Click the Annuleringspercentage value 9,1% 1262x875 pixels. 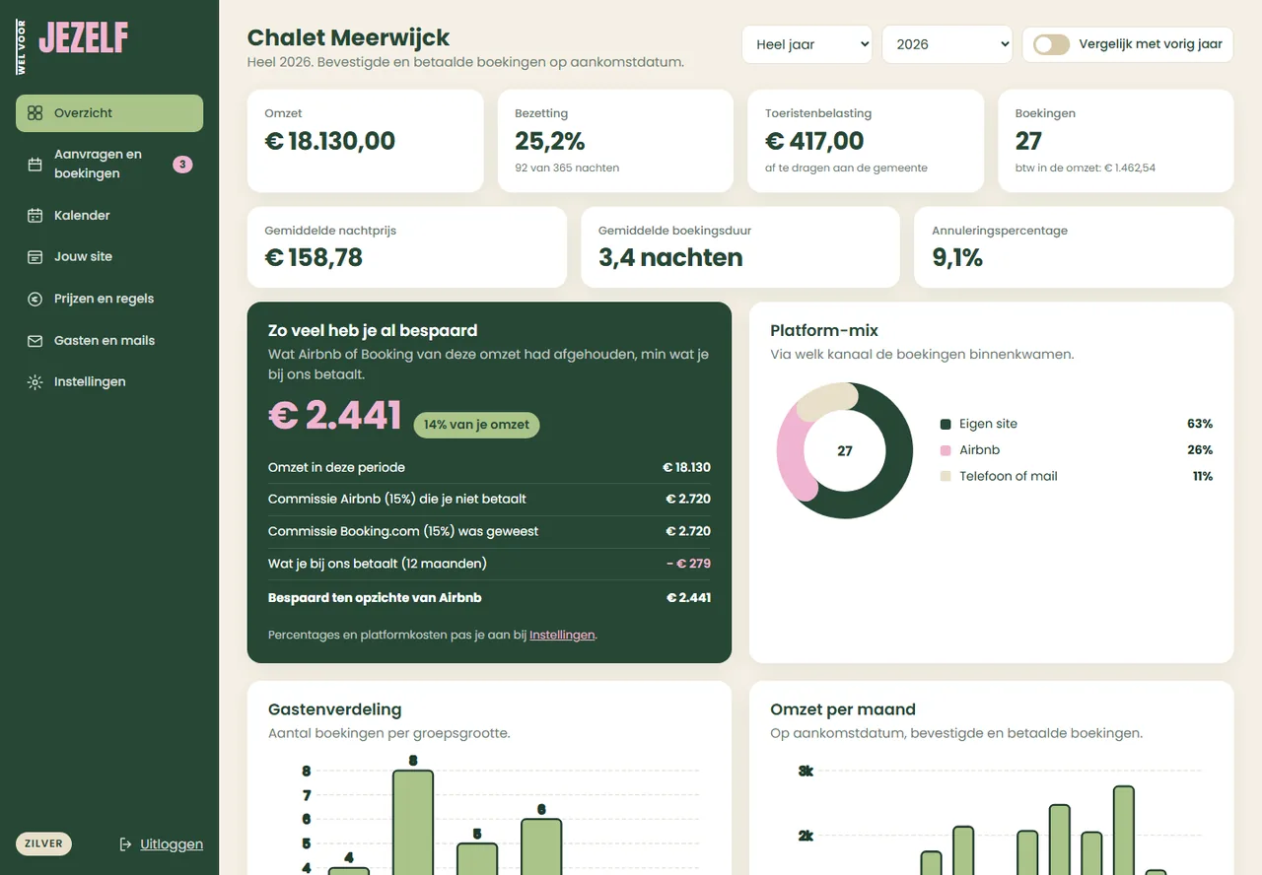tap(957, 258)
